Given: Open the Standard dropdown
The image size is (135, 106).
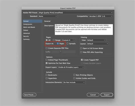Looking at the screenshot, I should 48,16.
